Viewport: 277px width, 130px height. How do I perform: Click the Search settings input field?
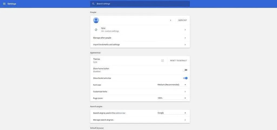(x=140, y=4)
